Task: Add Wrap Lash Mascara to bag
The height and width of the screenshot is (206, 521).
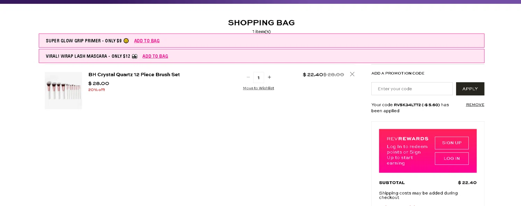Action: pyautogui.click(x=155, y=56)
